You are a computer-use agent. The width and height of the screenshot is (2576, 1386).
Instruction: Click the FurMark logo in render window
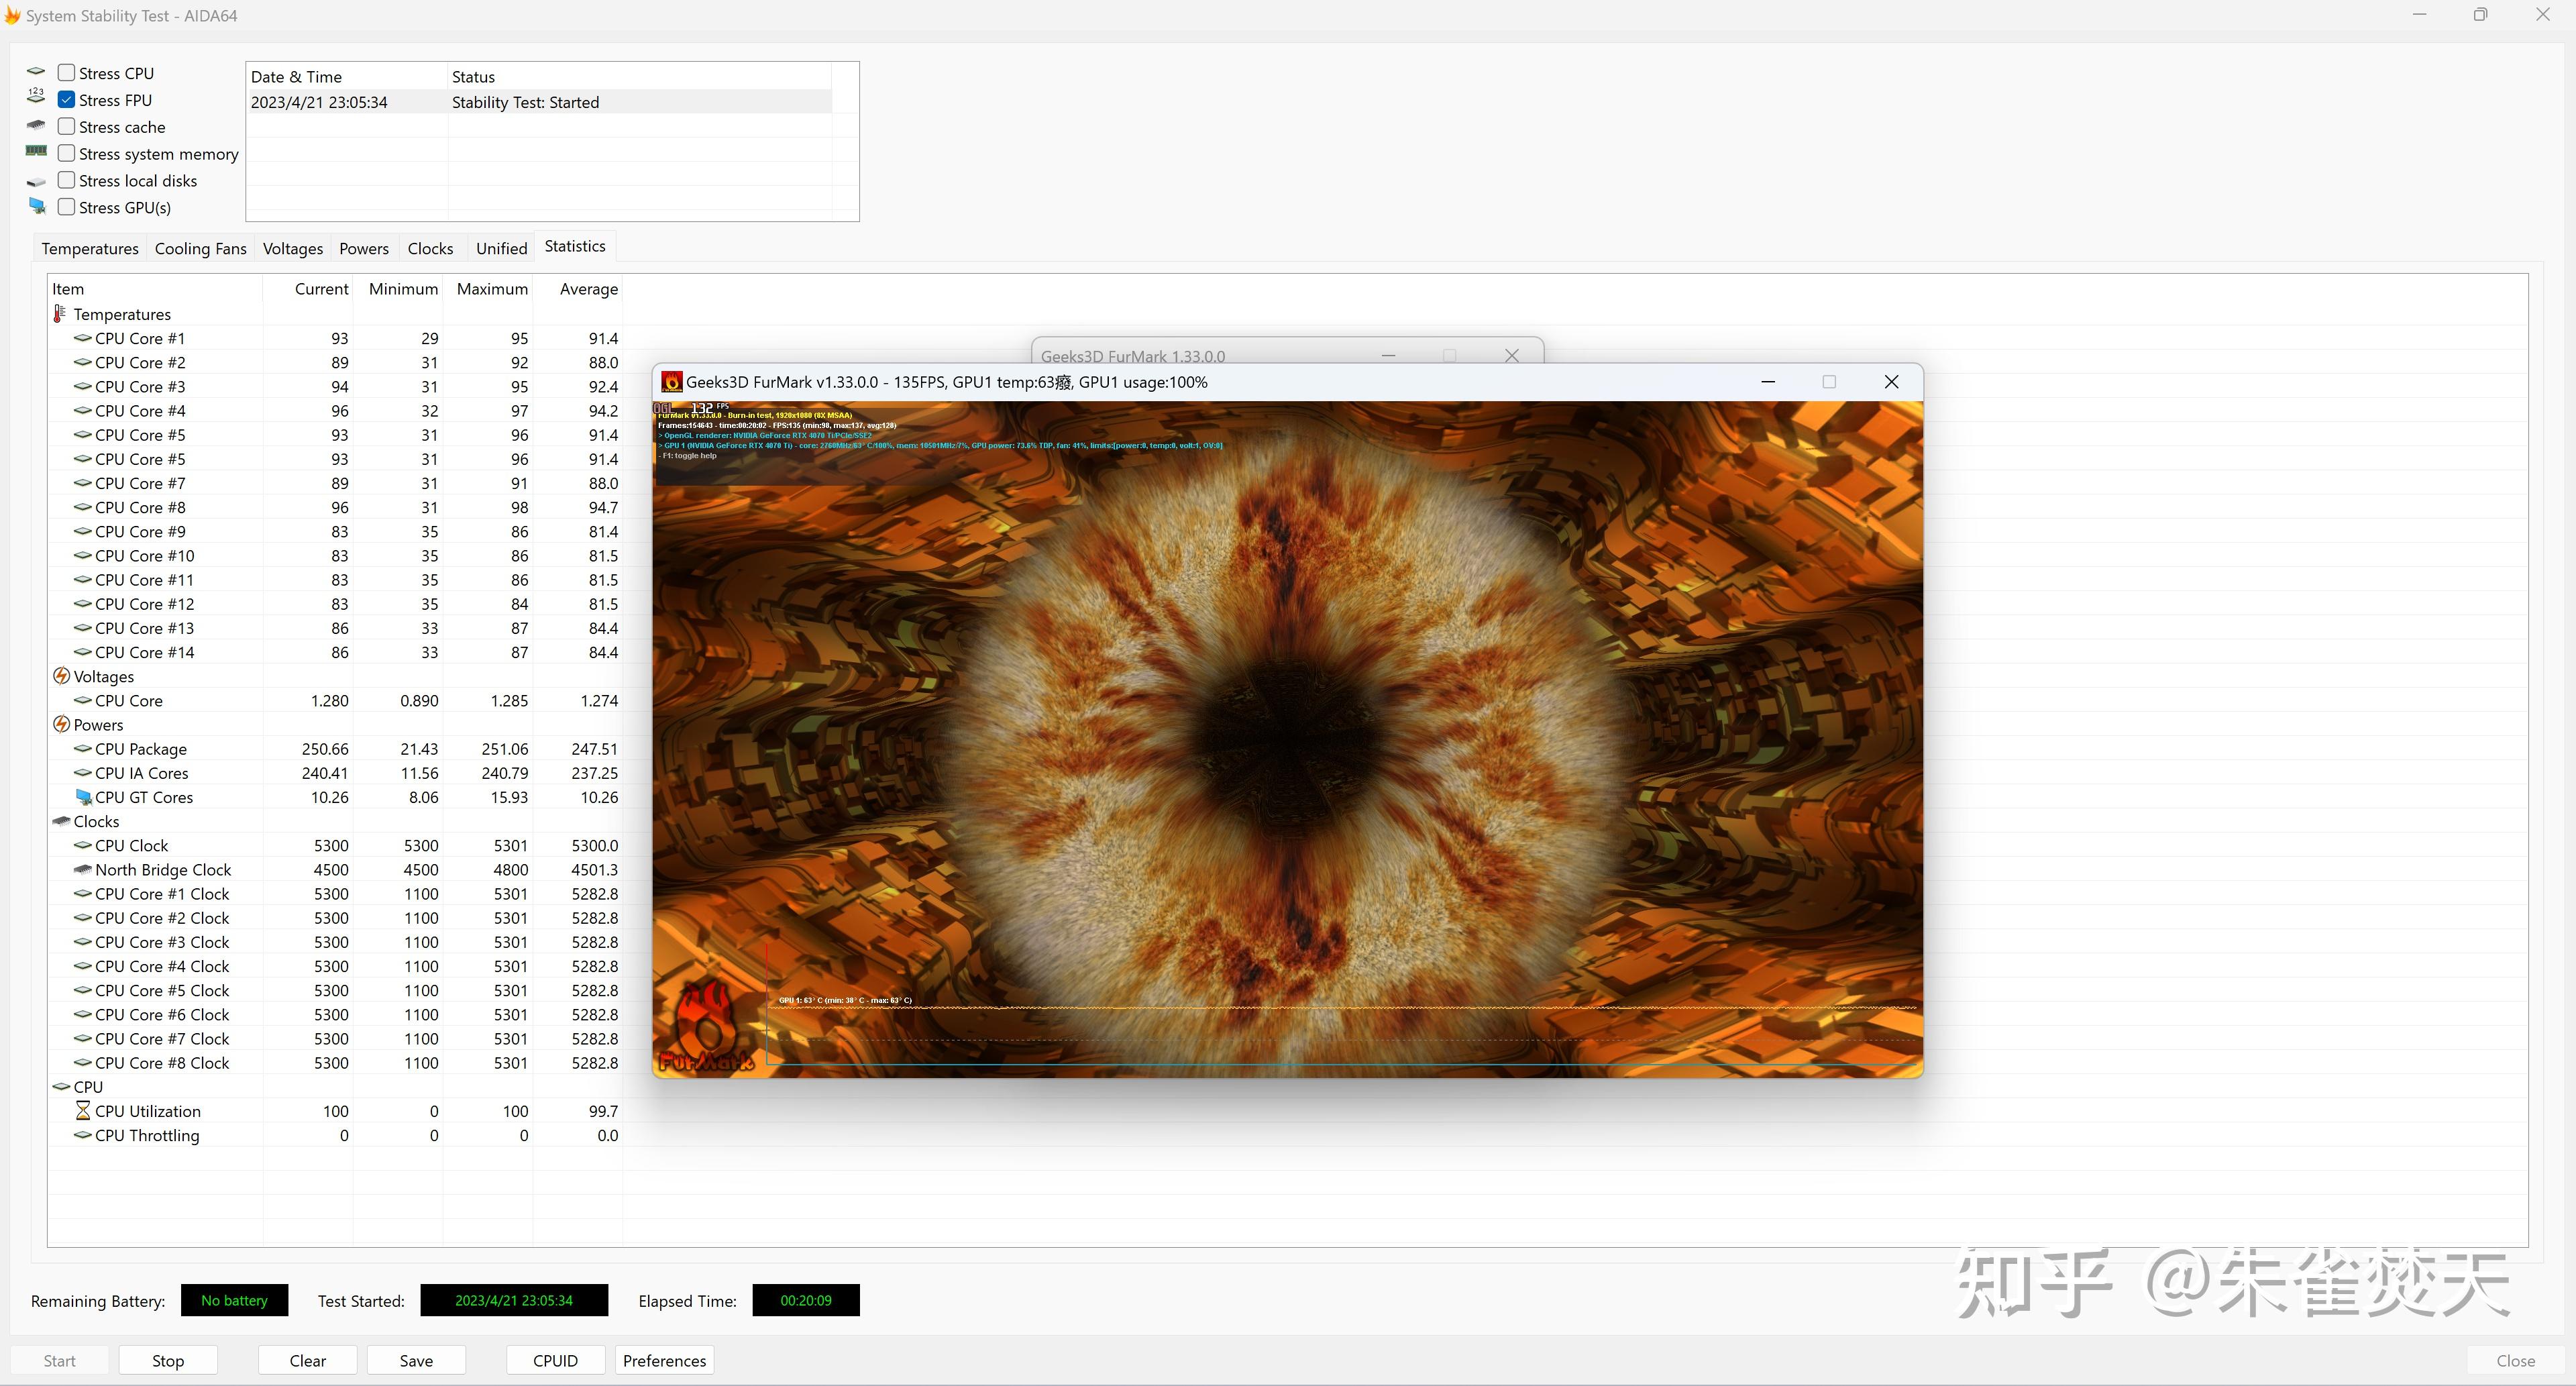[707, 1027]
